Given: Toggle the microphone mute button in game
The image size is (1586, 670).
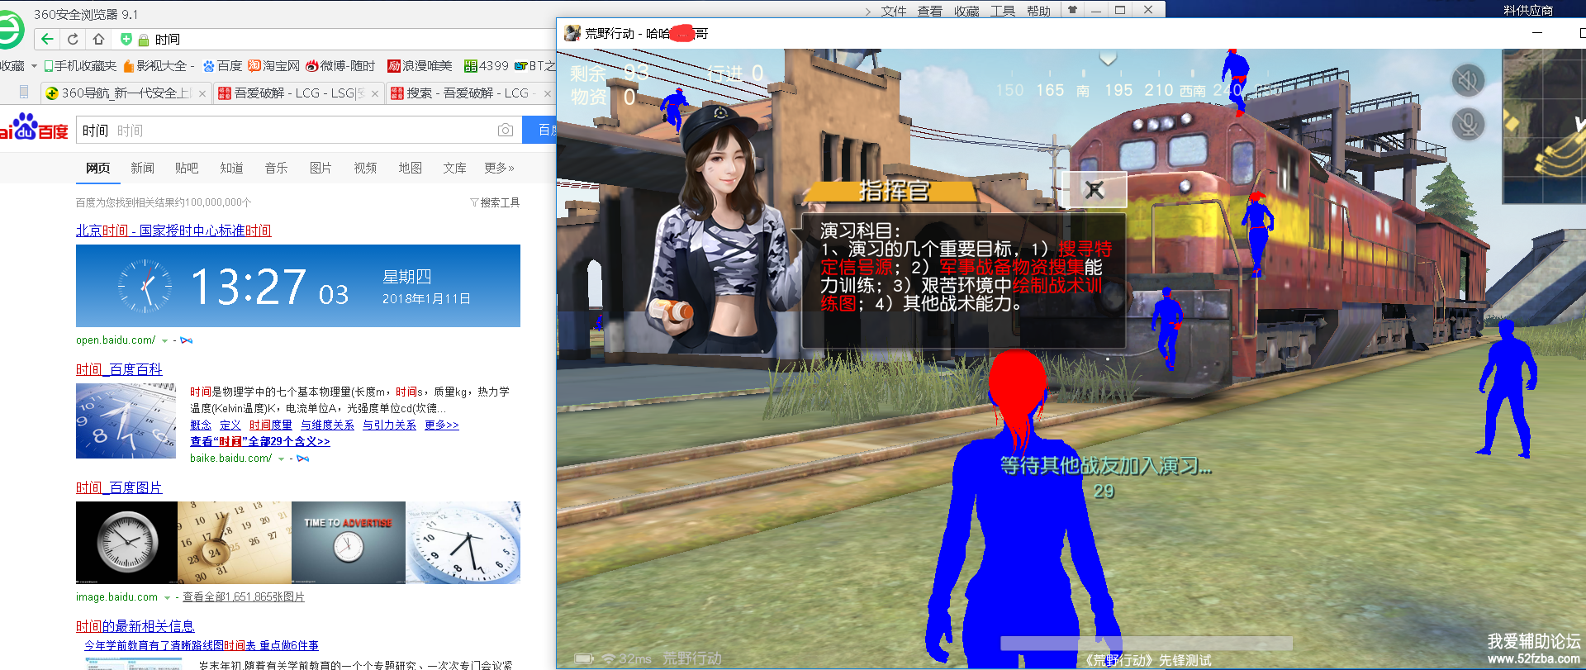Looking at the screenshot, I should point(1468,124).
